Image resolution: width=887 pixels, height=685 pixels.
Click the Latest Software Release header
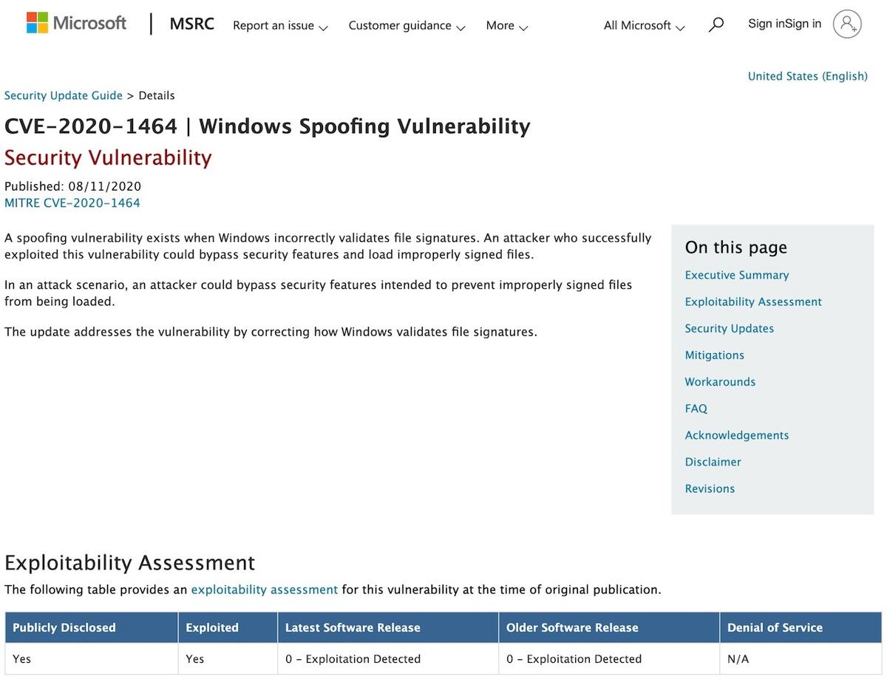click(388, 627)
